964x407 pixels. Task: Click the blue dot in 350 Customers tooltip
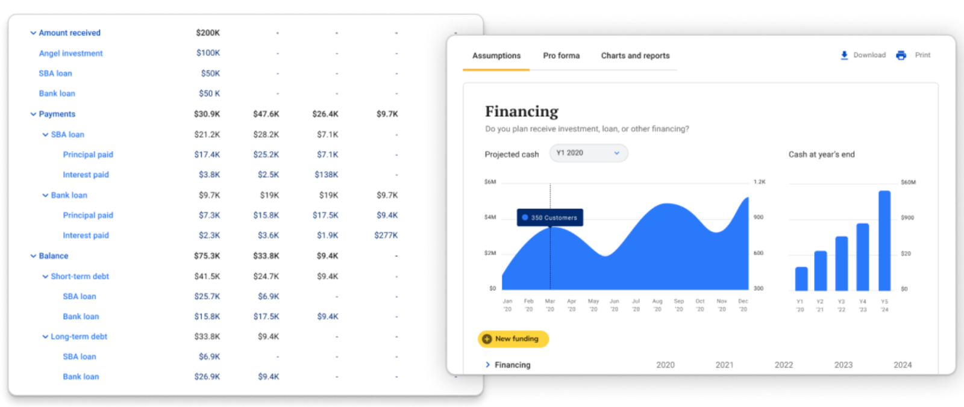pos(525,217)
